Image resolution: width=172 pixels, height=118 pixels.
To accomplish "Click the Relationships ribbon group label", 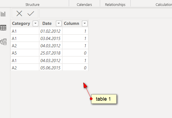I will [x=115, y=4].
